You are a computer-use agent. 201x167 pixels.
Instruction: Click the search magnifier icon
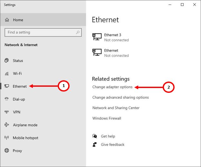click(x=78, y=32)
